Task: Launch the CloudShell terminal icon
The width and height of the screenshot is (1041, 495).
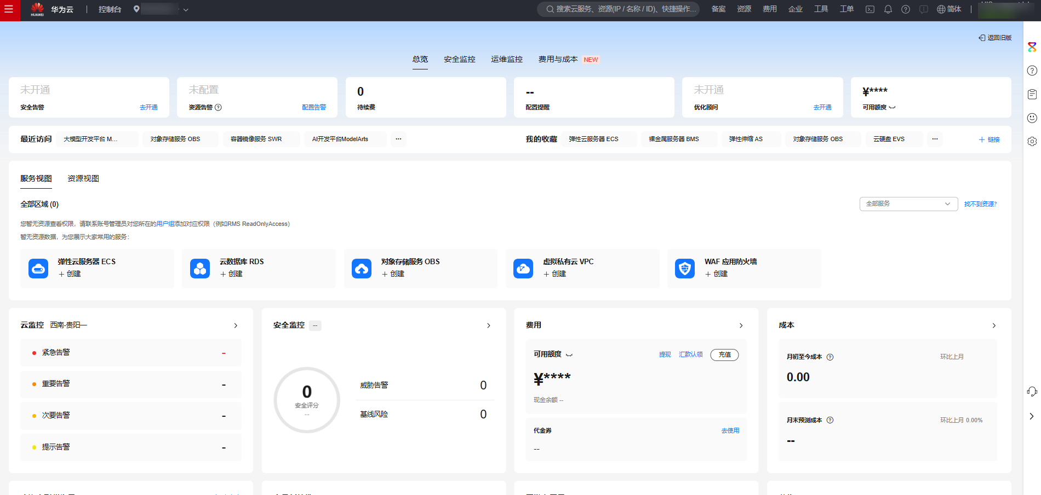Action: 870,9
